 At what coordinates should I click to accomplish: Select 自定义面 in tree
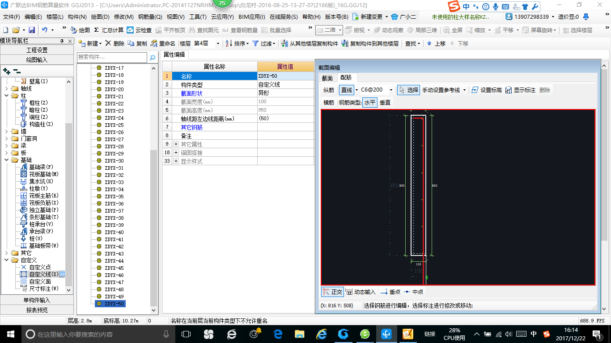[40, 281]
